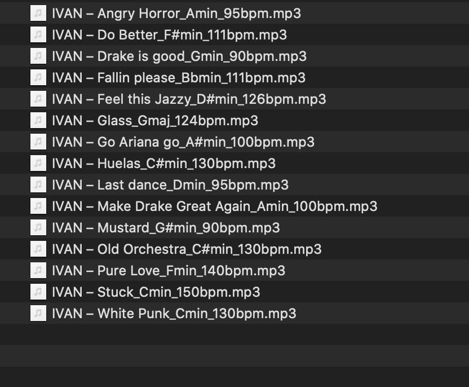Click the empty row below White Punk
This screenshot has width=469, height=387.
coord(225,335)
